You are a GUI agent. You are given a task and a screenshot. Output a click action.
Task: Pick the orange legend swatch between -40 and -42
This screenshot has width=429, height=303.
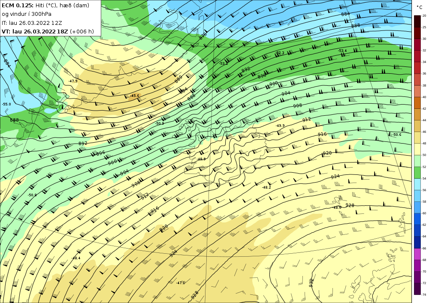click(417, 103)
